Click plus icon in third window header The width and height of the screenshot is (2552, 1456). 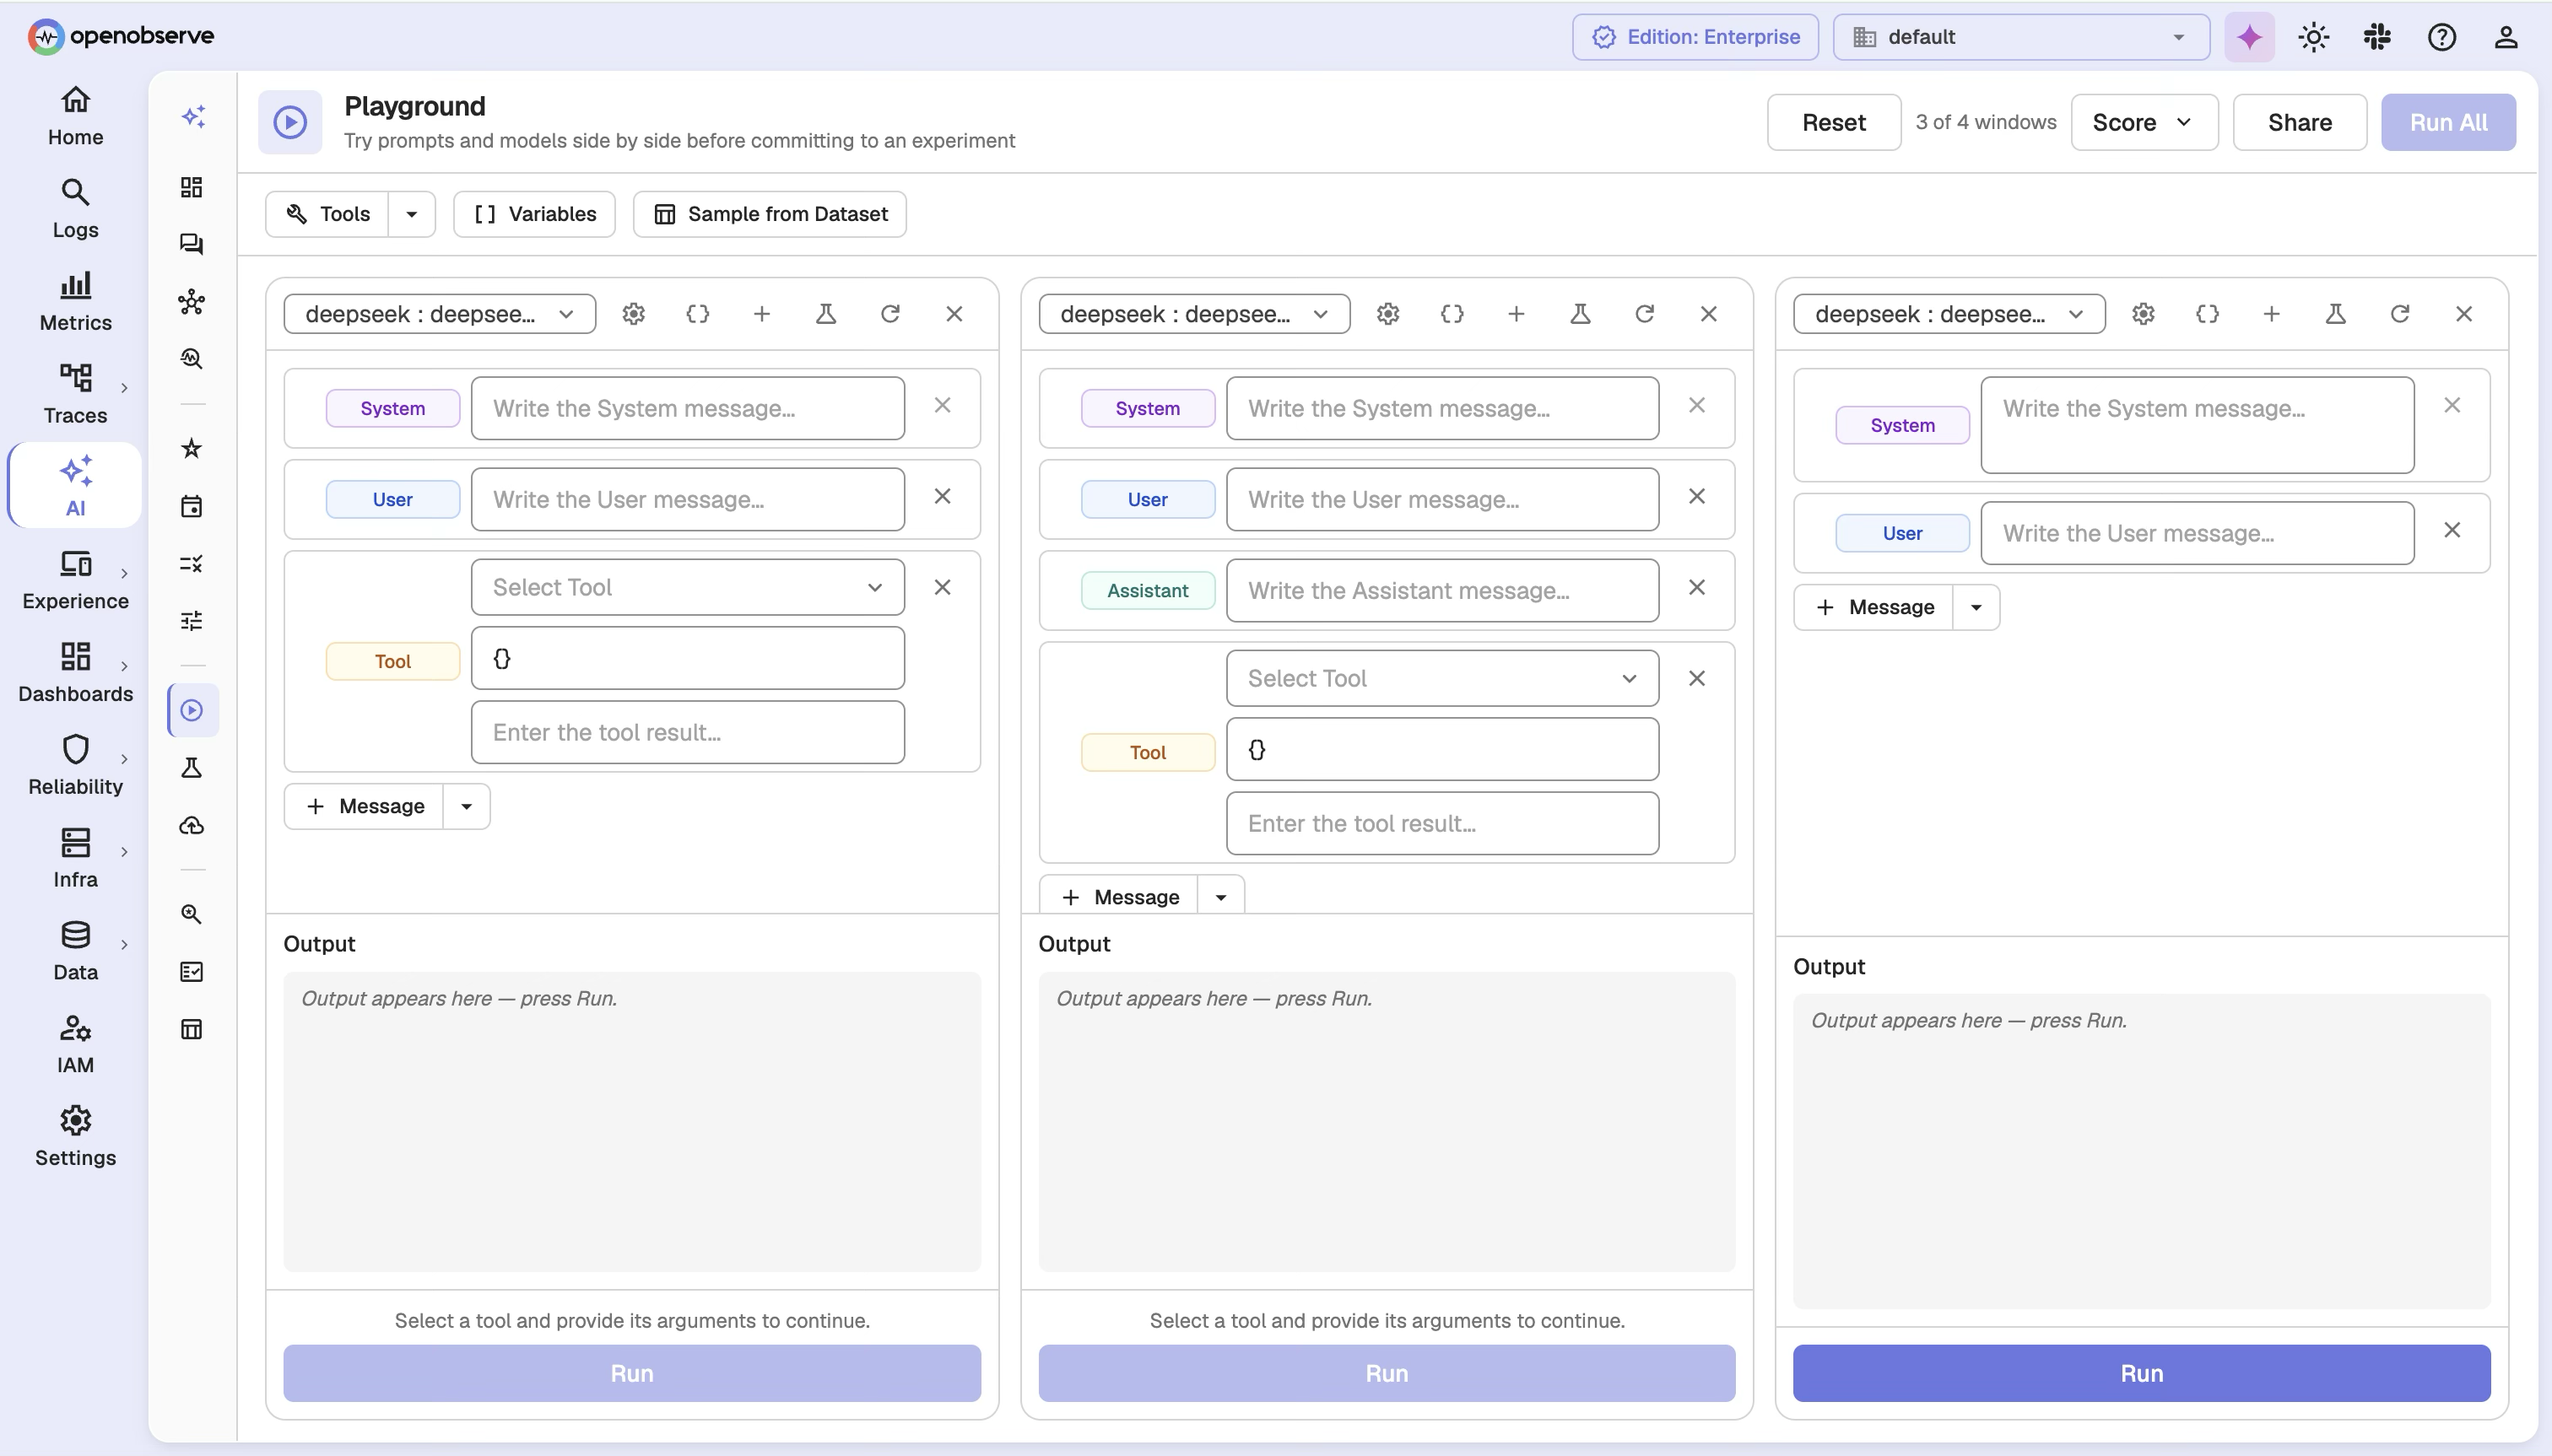(x=2271, y=314)
